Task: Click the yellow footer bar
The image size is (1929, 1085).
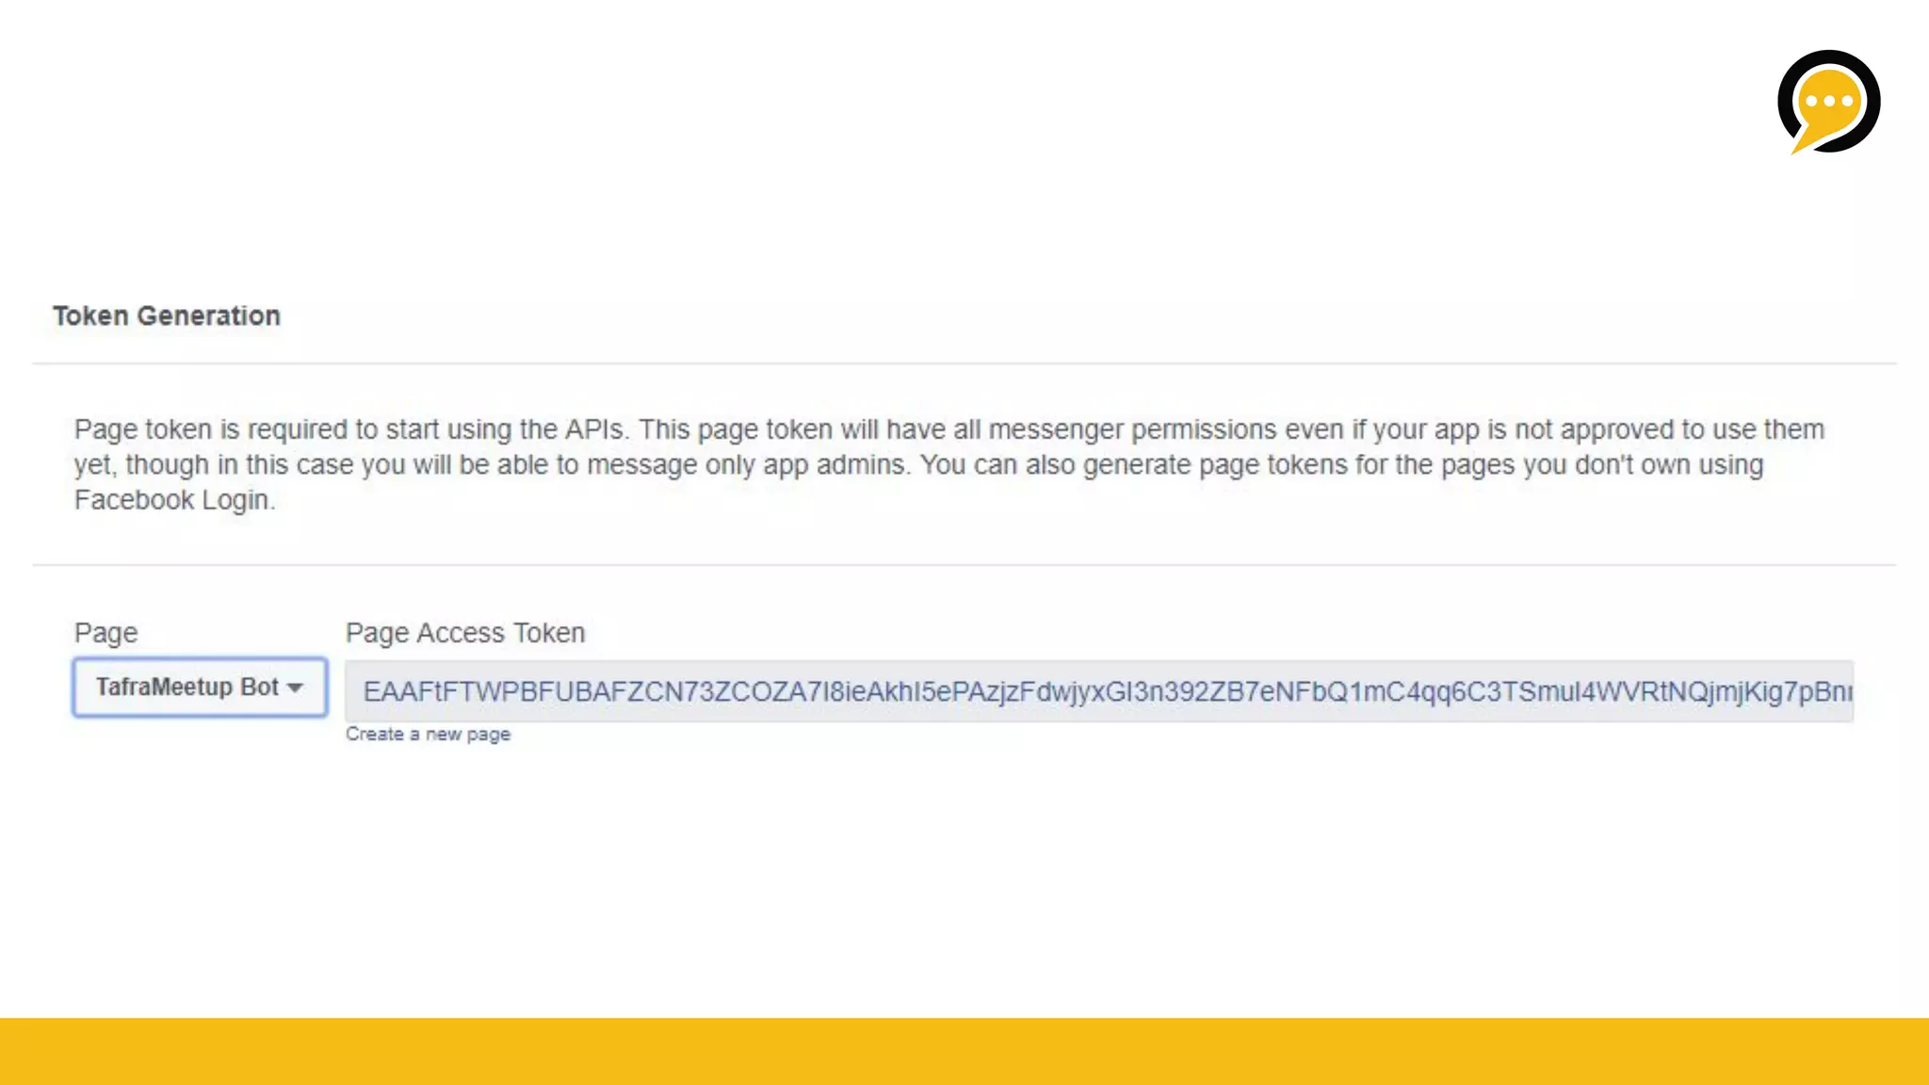Action: click(x=964, y=1051)
